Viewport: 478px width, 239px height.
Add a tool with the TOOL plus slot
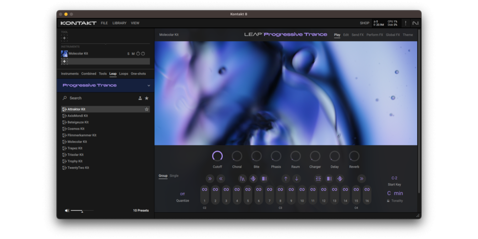click(x=64, y=38)
